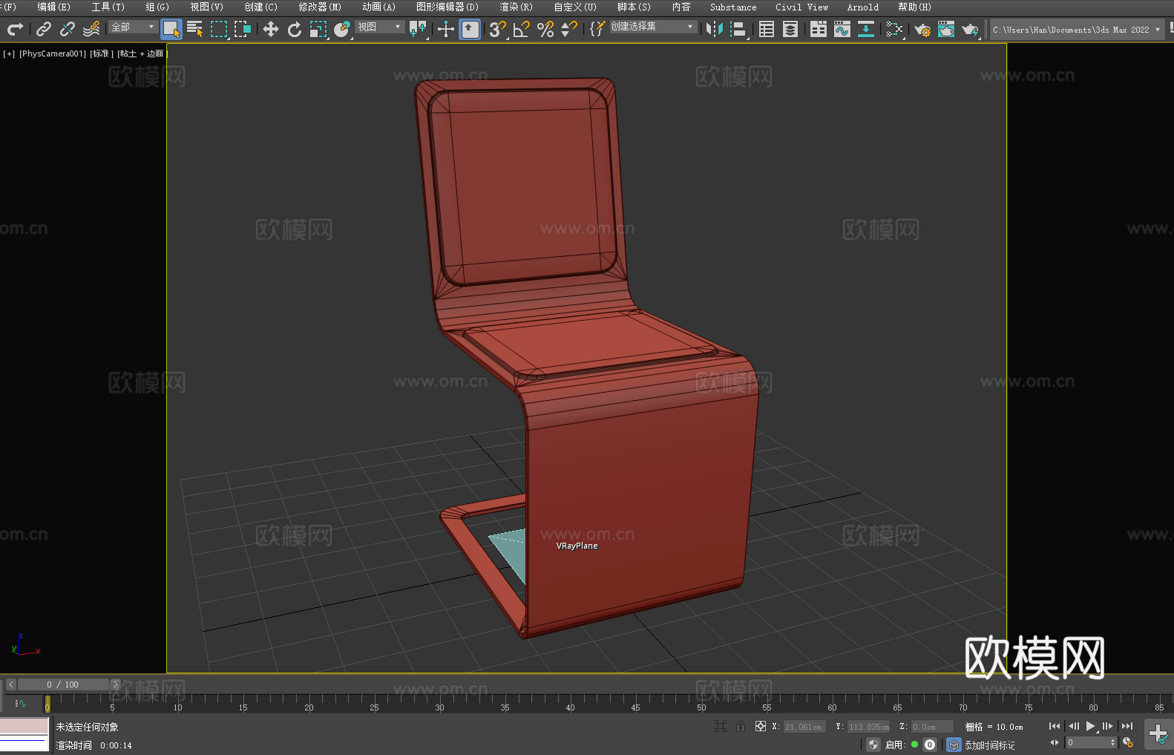Open the 渲染(R) menu

pyautogui.click(x=516, y=7)
